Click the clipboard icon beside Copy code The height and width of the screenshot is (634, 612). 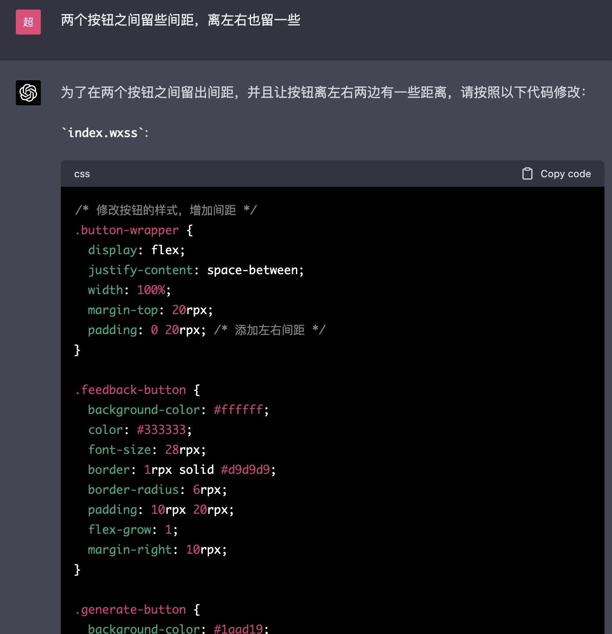click(527, 173)
